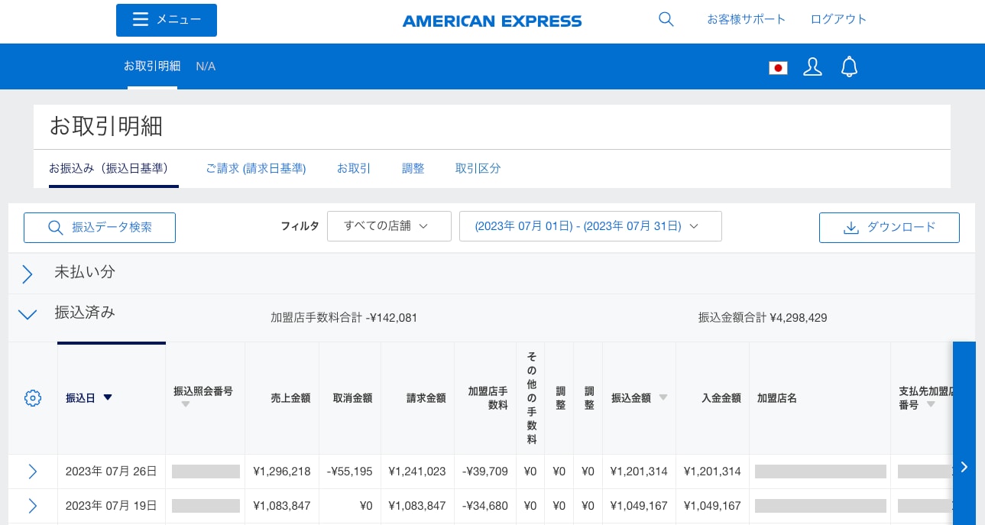Click 振込データ検索 search button
This screenshot has height=525, width=985.
99,228
